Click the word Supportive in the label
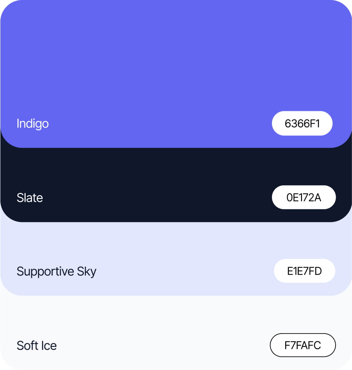 [45, 271]
